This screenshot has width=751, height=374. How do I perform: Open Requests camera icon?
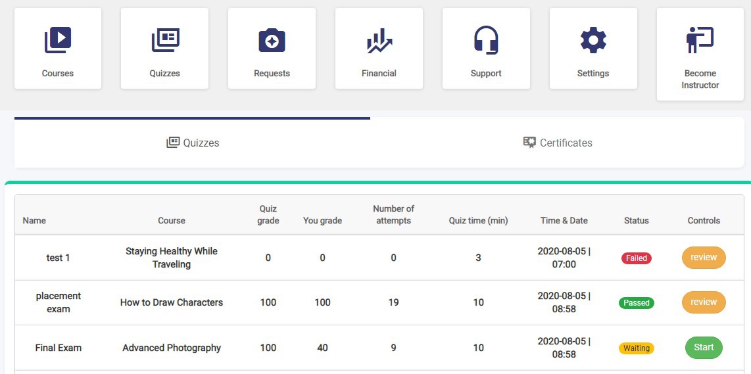click(x=272, y=41)
